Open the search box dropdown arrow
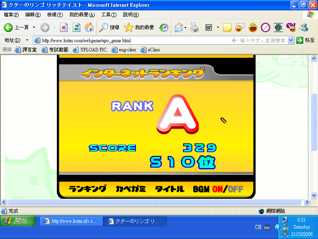 click(291, 40)
